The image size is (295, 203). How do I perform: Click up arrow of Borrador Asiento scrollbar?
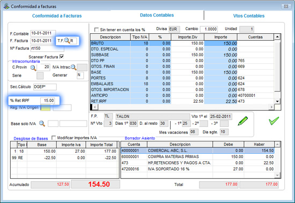(277, 145)
